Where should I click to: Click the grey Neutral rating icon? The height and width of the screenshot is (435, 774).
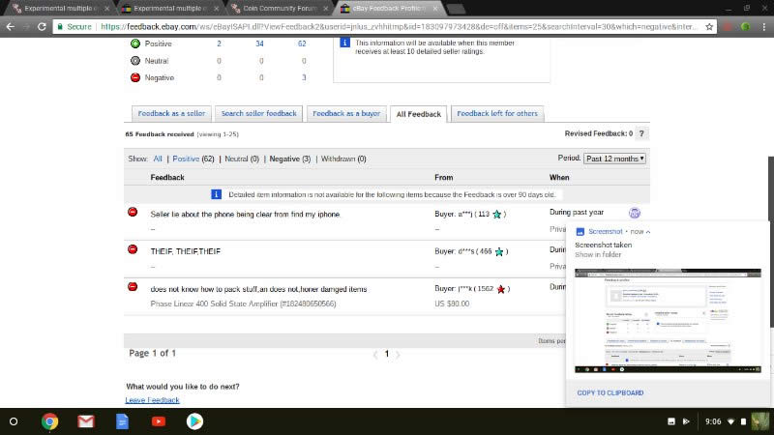135,61
